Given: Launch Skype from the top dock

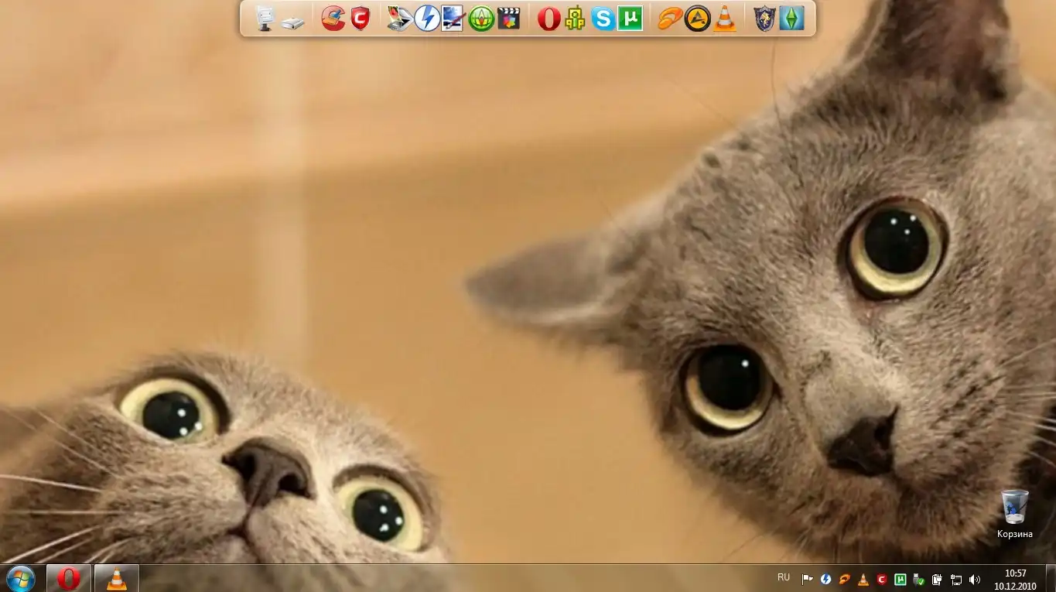Looking at the screenshot, I should click(x=603, y=19).
